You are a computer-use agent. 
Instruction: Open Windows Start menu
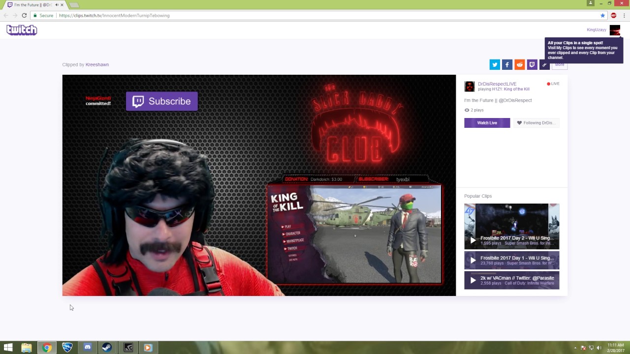pos(8,348)
